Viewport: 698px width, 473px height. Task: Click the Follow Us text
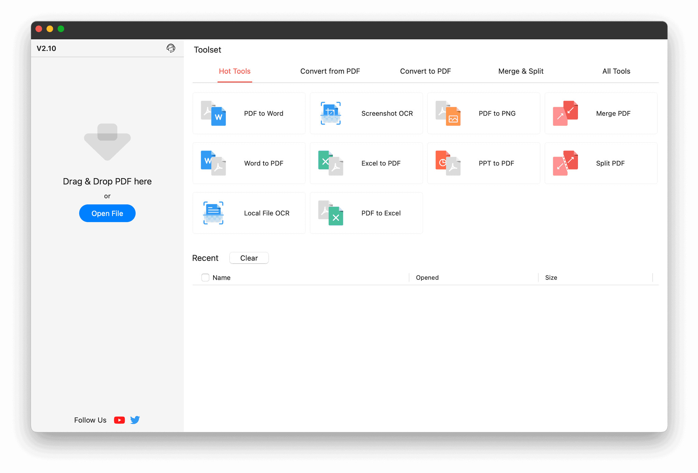pyautogui.click(x=90, y=420)
